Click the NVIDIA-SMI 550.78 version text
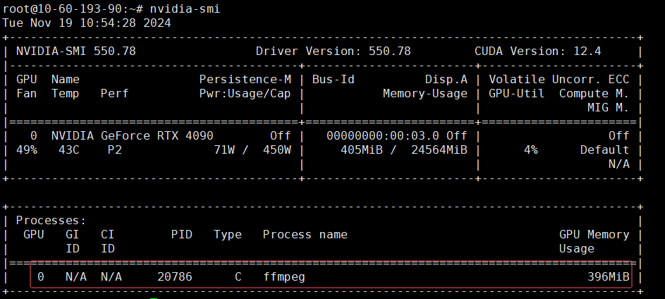The image size is (665, 299). [x=76, y=51]
